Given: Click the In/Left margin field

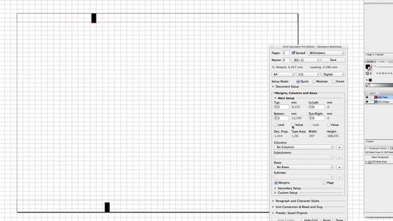Looking at the screenshot, I should 318,107.
